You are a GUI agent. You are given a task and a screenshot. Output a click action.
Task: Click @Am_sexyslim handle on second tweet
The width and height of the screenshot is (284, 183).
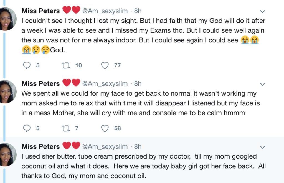[105, 83]
